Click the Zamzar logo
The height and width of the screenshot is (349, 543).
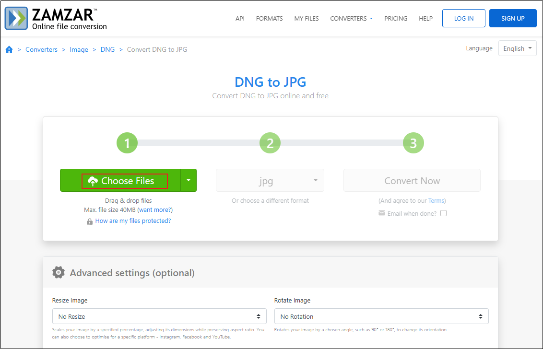pos(56,18)
